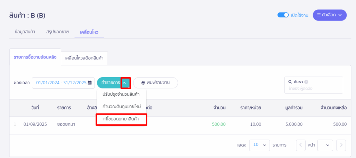This screenshot has width=356, height=158.
Task: Open the rows-per-page 10 dropdown
Action: (259, 145)
